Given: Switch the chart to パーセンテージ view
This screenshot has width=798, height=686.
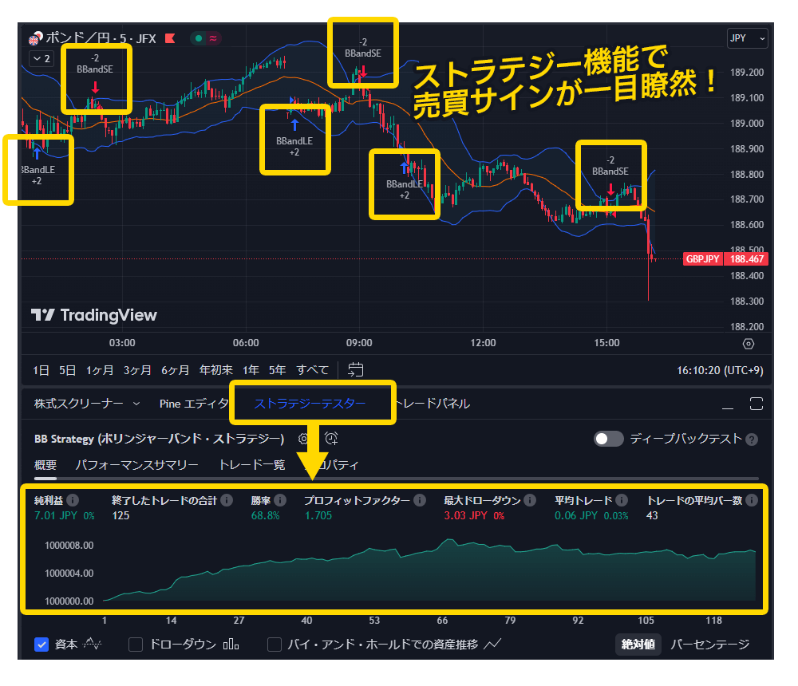Looking at the screenshot, I should click(x=709, y=645).
